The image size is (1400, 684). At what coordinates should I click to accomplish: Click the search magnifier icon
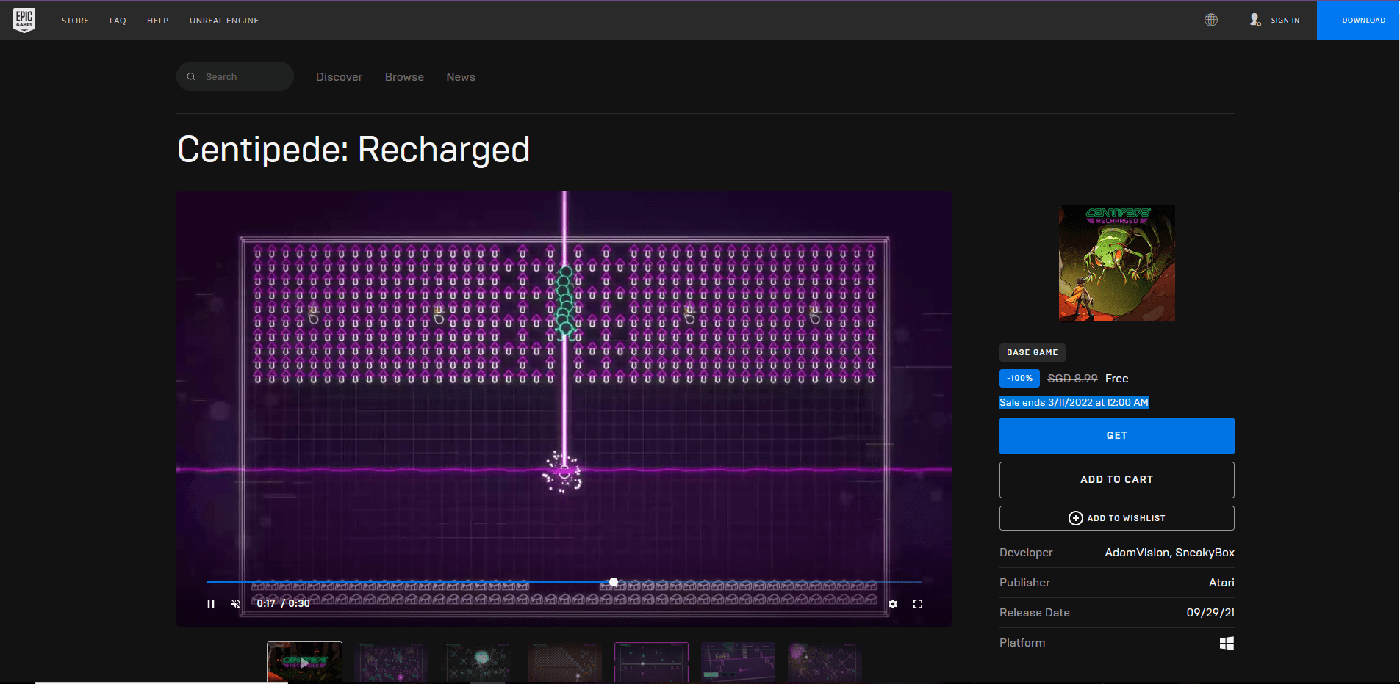pyautogui.click(x=191, y=76)
